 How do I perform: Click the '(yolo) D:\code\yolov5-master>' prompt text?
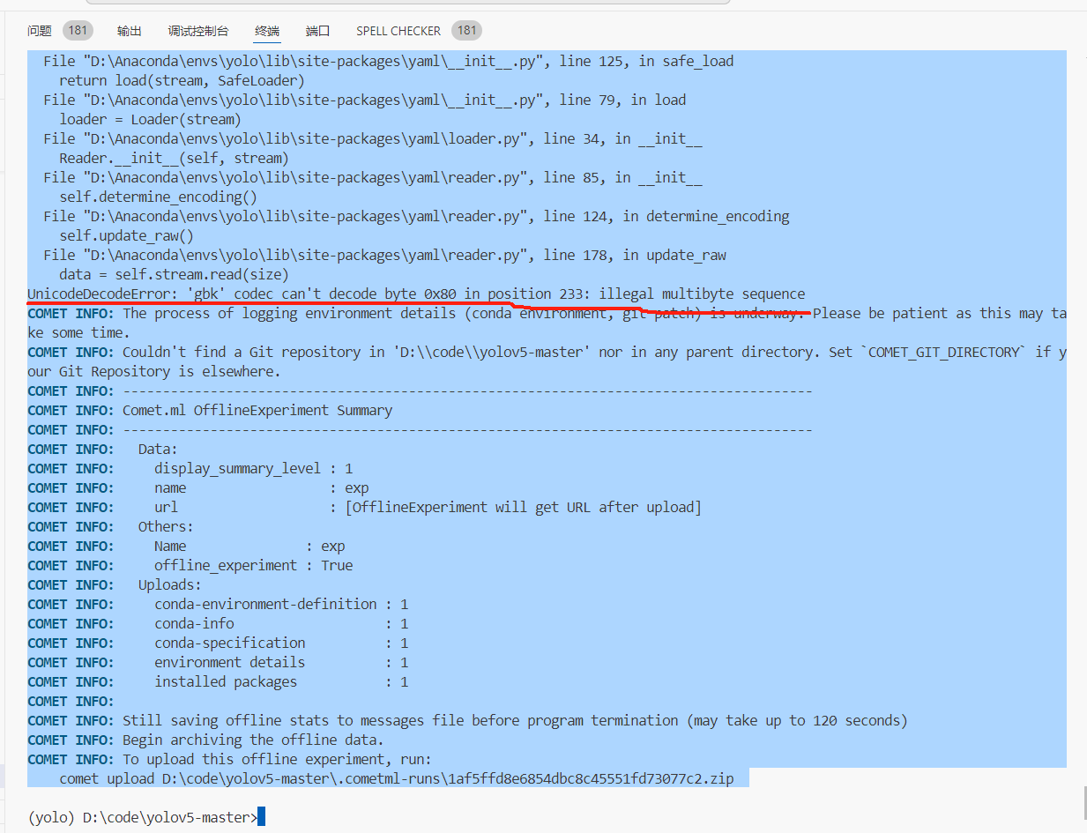142,817
